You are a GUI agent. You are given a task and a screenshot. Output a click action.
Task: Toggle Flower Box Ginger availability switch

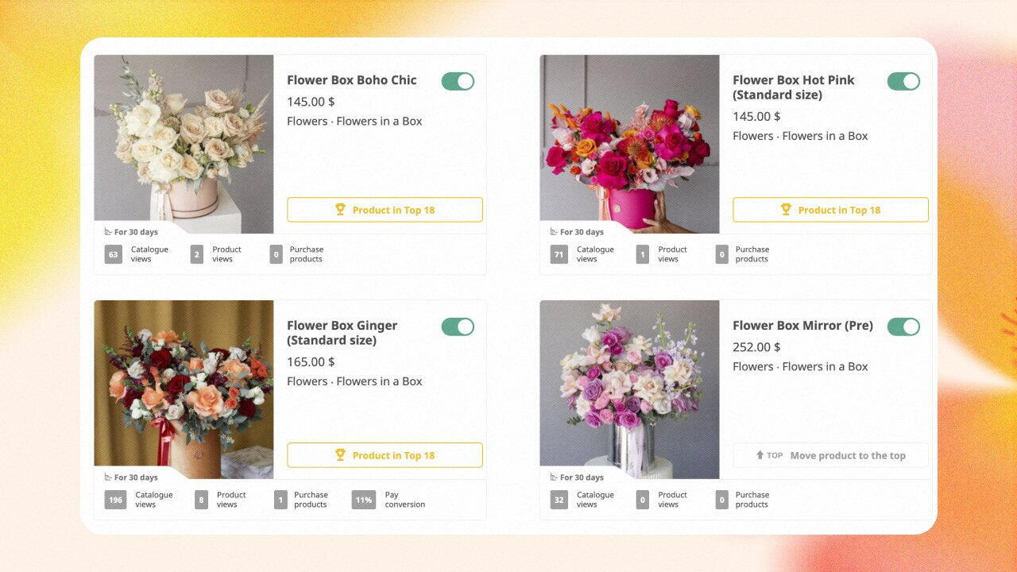pos(458,327)
